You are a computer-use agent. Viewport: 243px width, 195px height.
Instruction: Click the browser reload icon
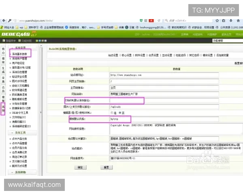(159, 21)
